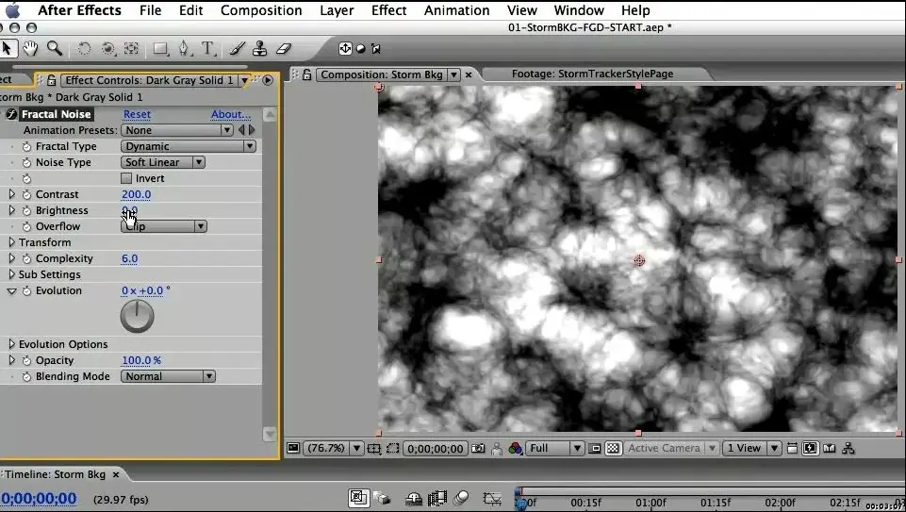Switch to Footage: StormTrackerStylePage tab
The height and width of the screenshot is (512, 906).
click(592, 74)
